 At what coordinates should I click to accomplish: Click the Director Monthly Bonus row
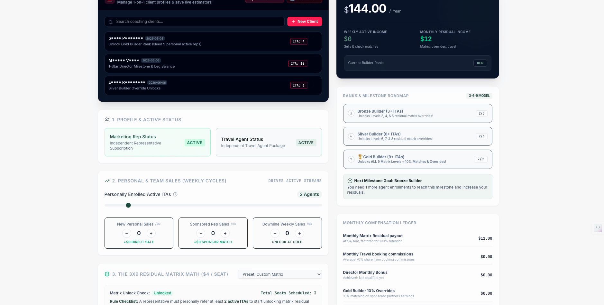point(417,275)
